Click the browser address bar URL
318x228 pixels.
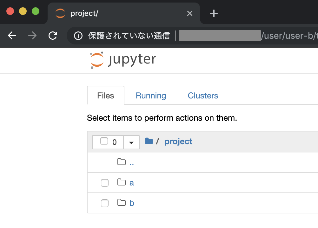[248, 36]
